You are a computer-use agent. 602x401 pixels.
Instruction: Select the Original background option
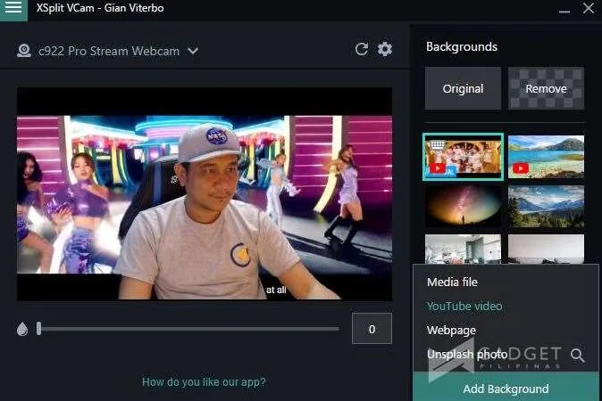[x=463, y=88]
